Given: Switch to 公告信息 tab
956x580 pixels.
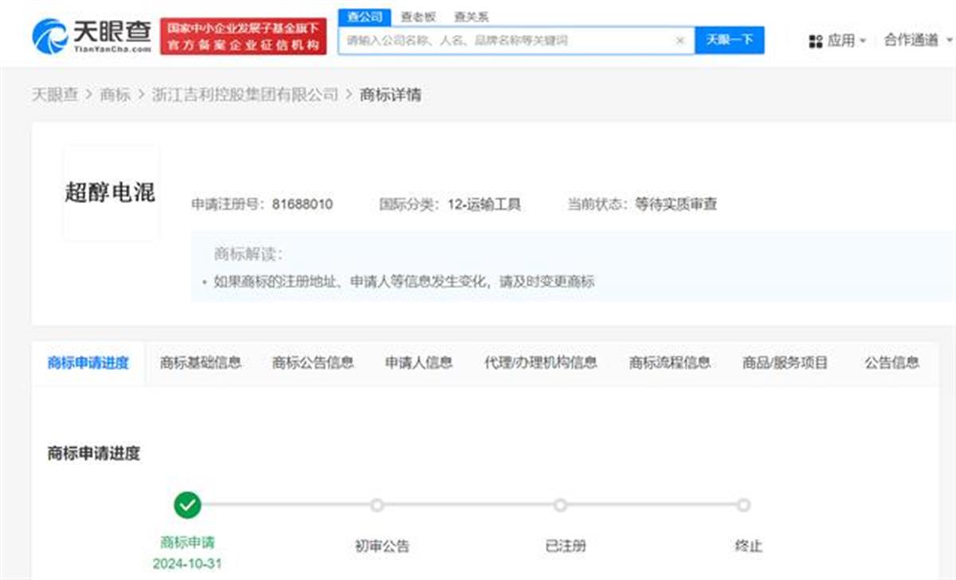Looking at the screenshot, I should (892, 363).
